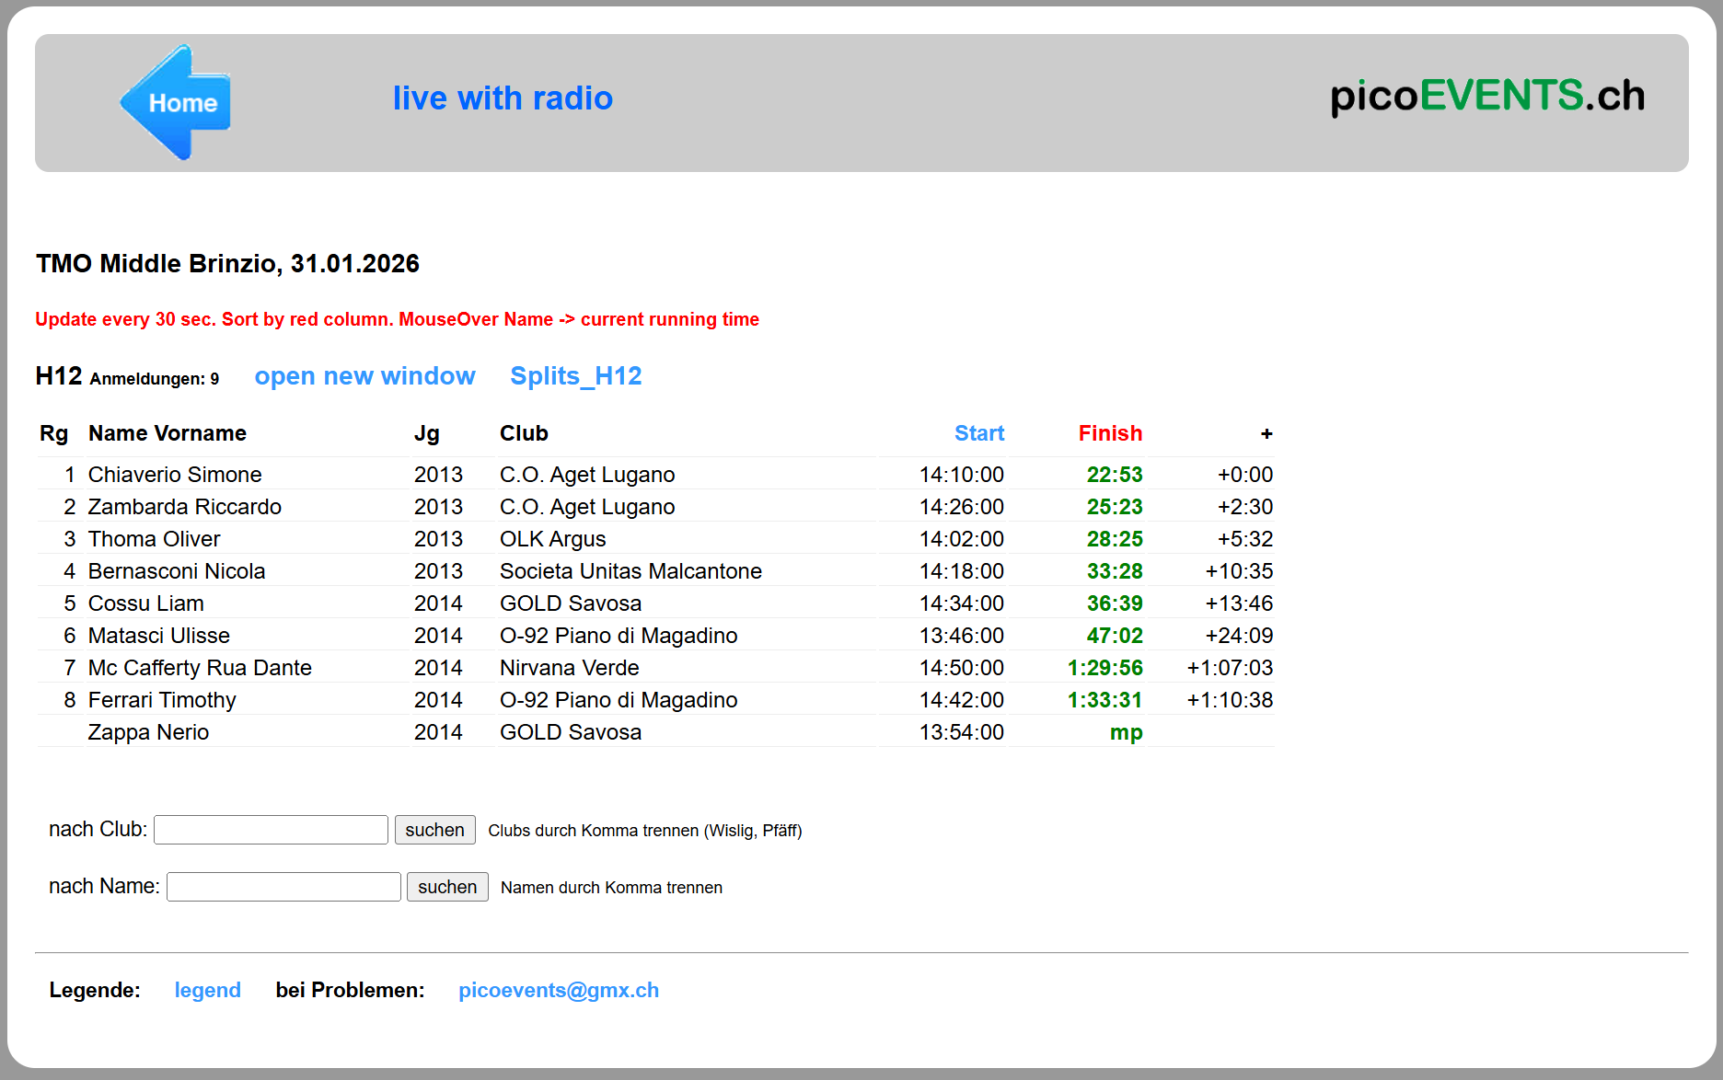The width and height of the screenshot is (1723, 1080).
Task: Focus the nach Club input field
Action: tap(271, 830)
